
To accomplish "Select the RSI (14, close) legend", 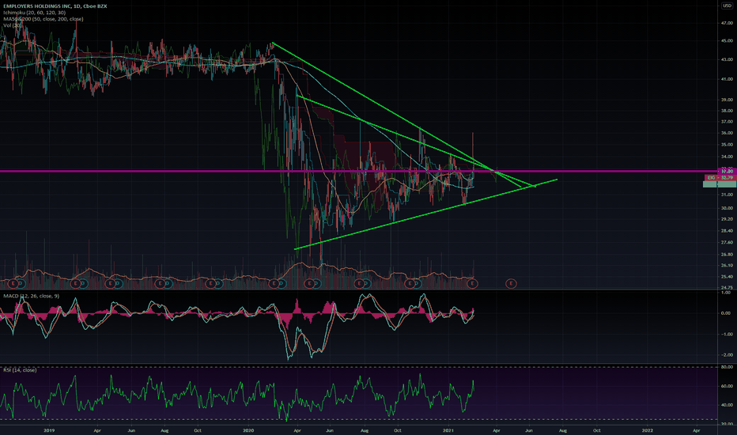I will [x=20, y=370].
